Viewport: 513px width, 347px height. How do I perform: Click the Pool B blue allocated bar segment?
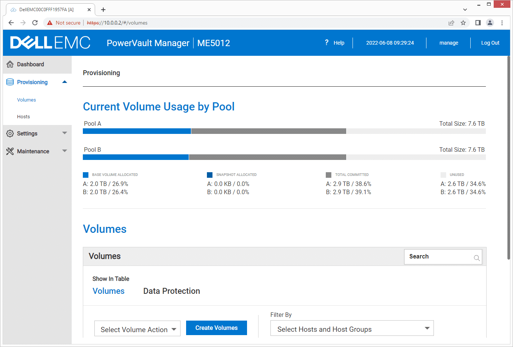click(136, 157)
